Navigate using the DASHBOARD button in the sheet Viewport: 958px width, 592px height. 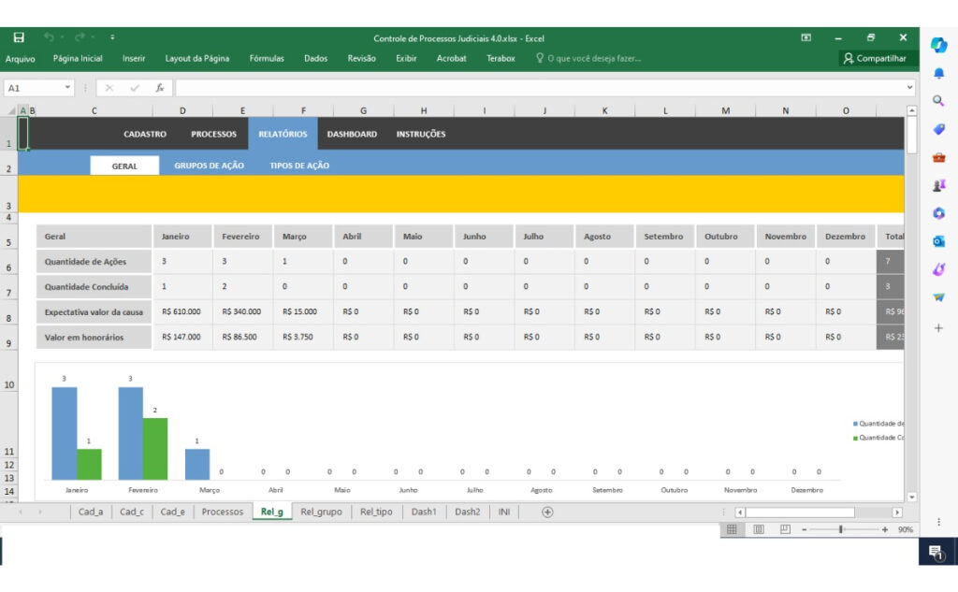pyautogui.click(x=351, y=134)
